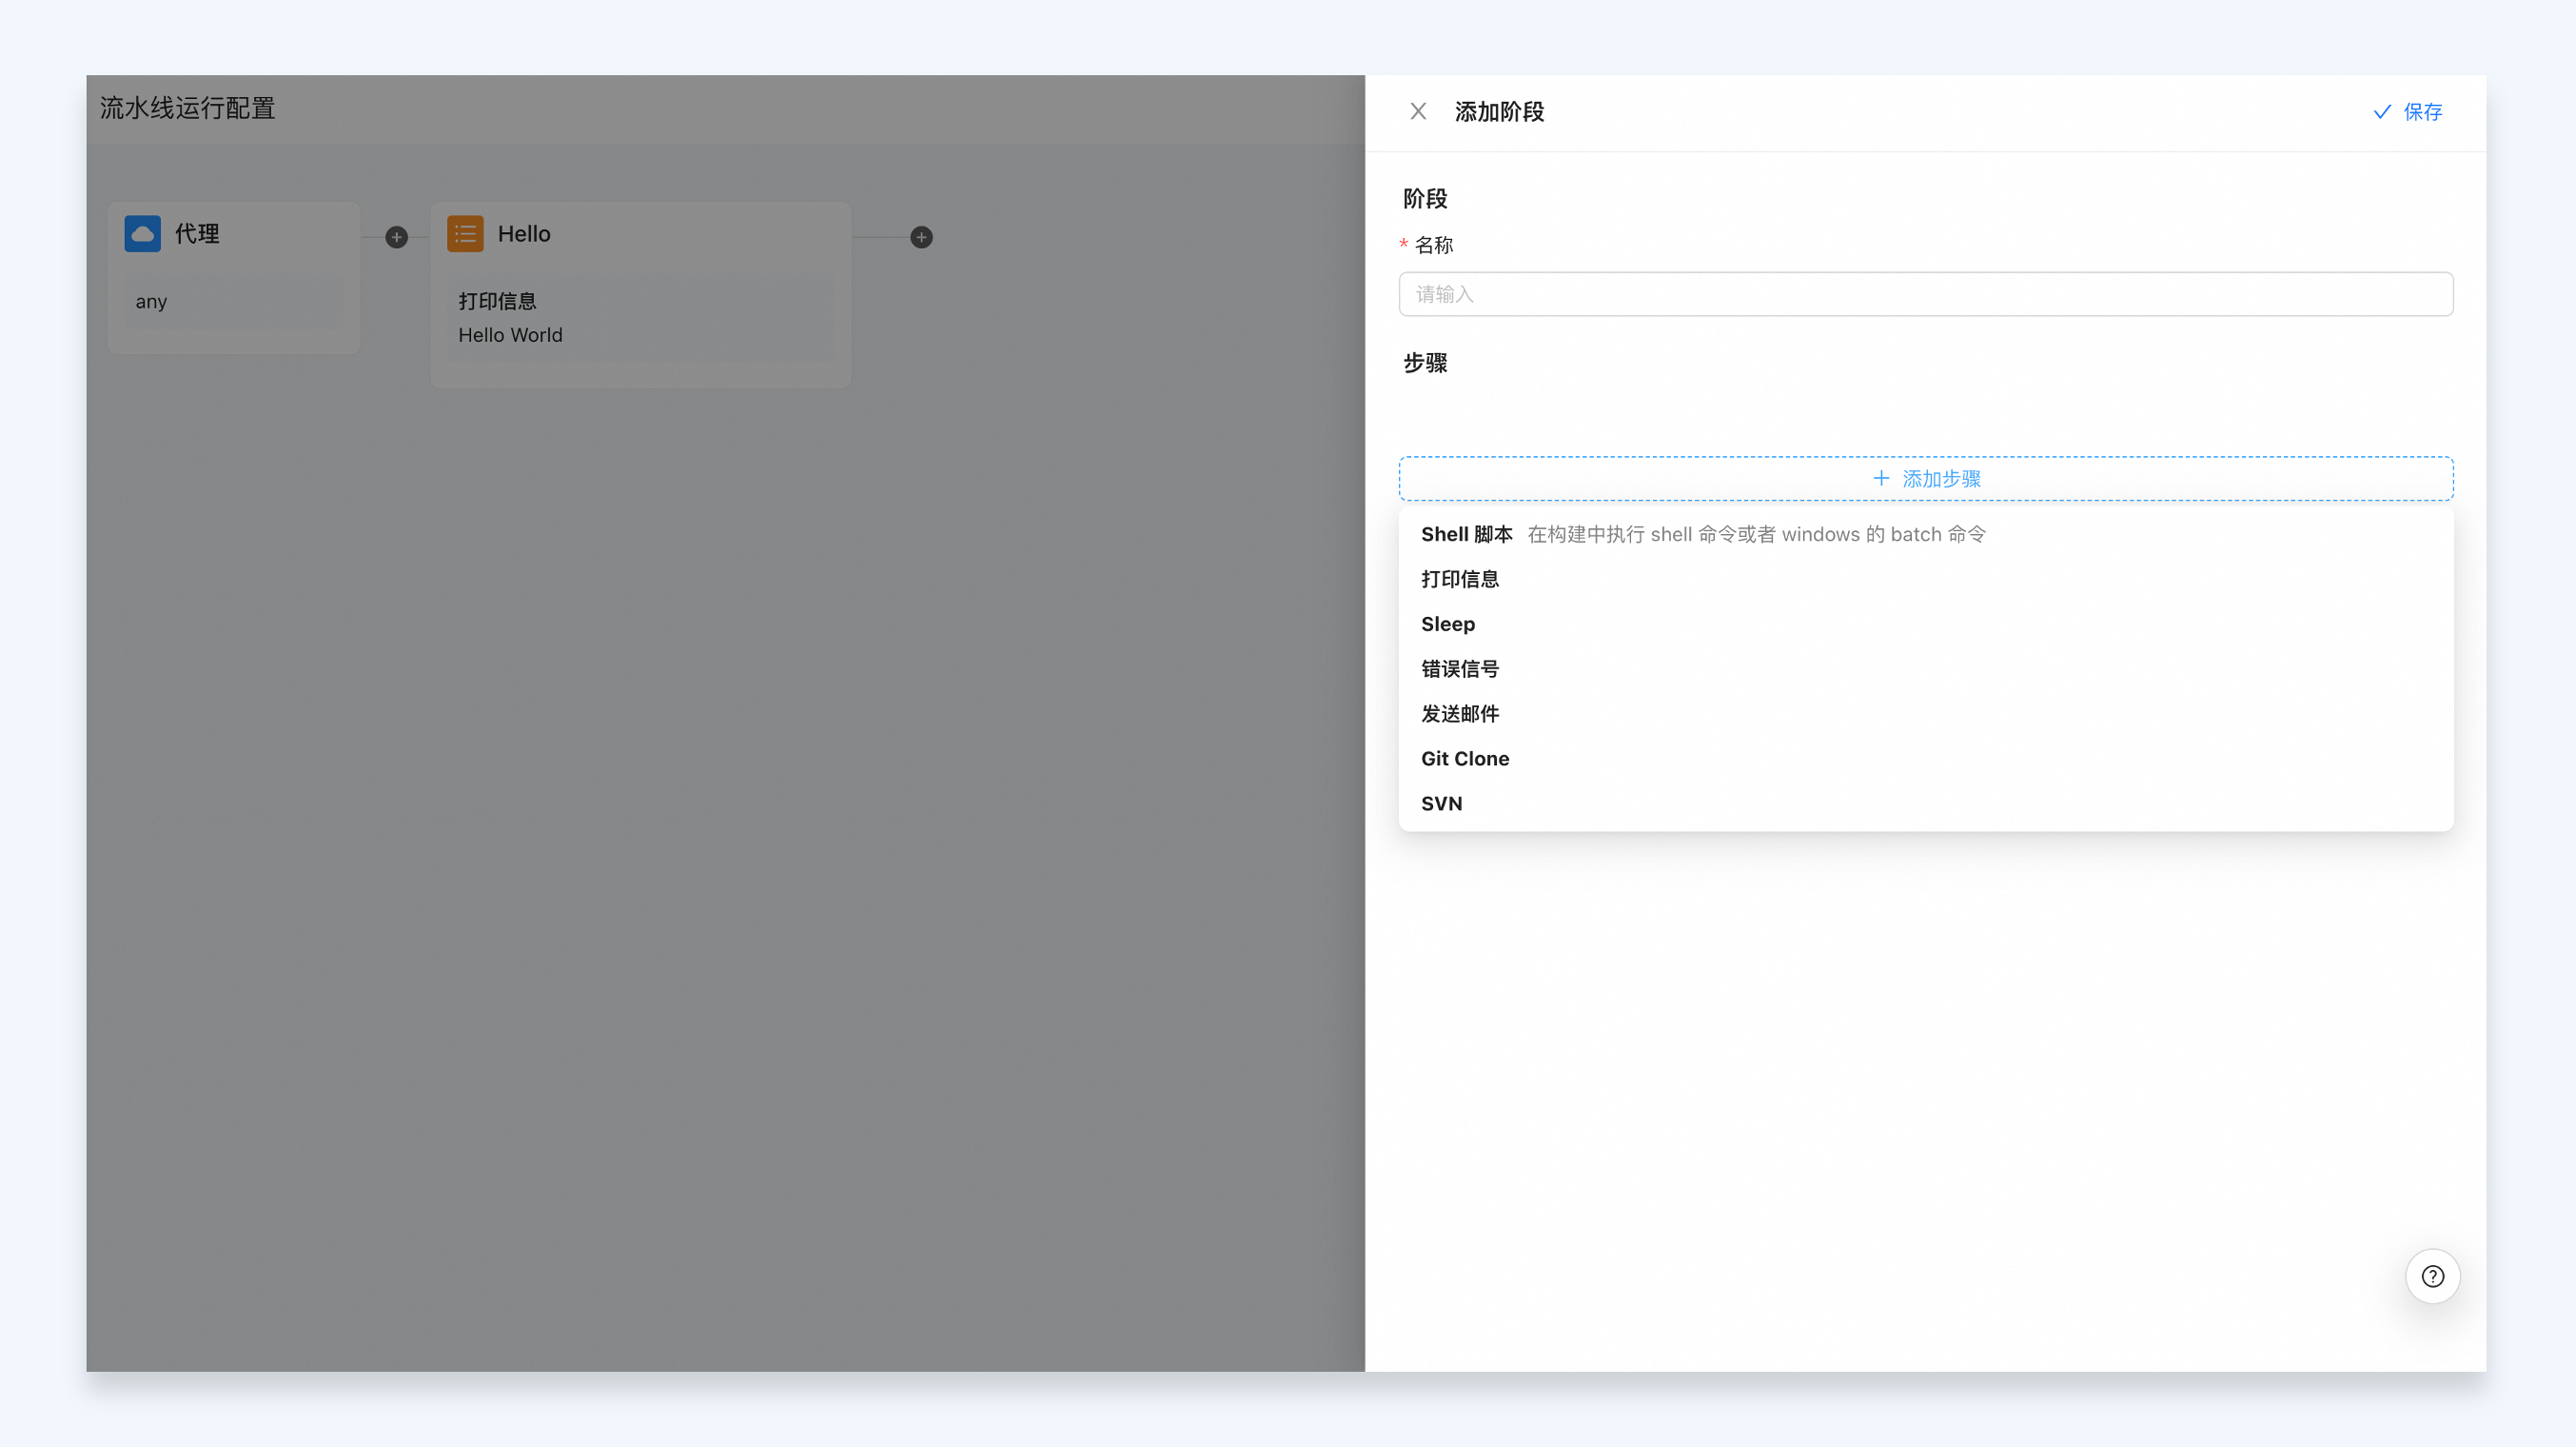
Task: Click the plus node after the Hello stage
Action: [921, 237]
